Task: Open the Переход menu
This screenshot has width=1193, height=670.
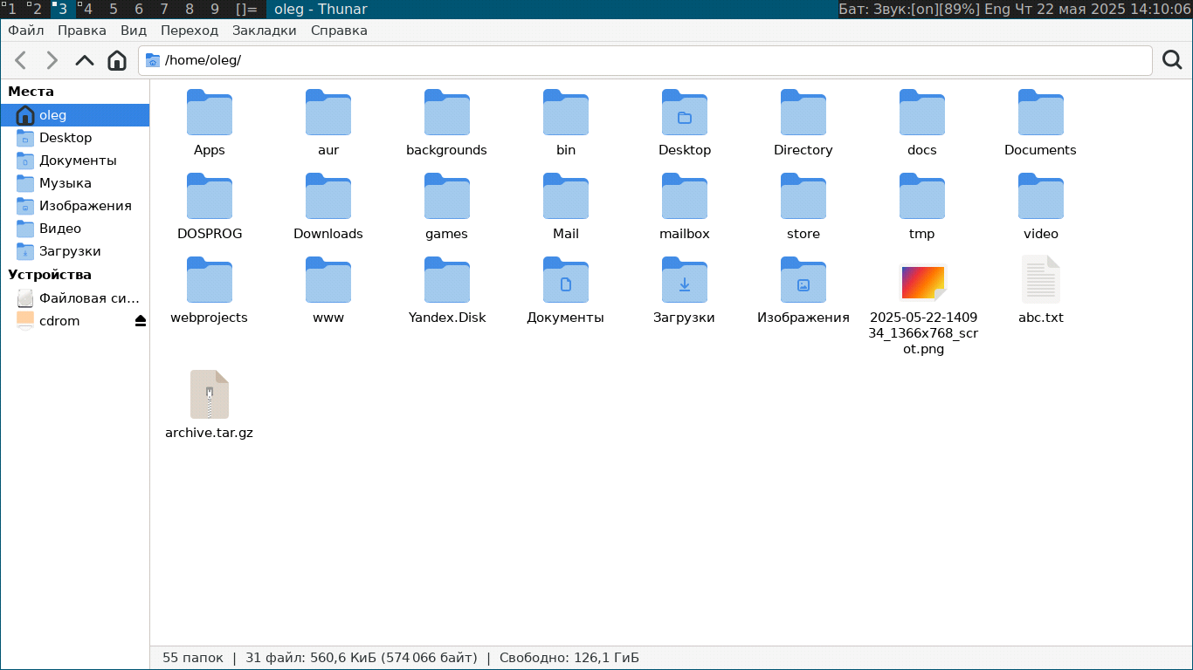Action: tap(190, 31)
